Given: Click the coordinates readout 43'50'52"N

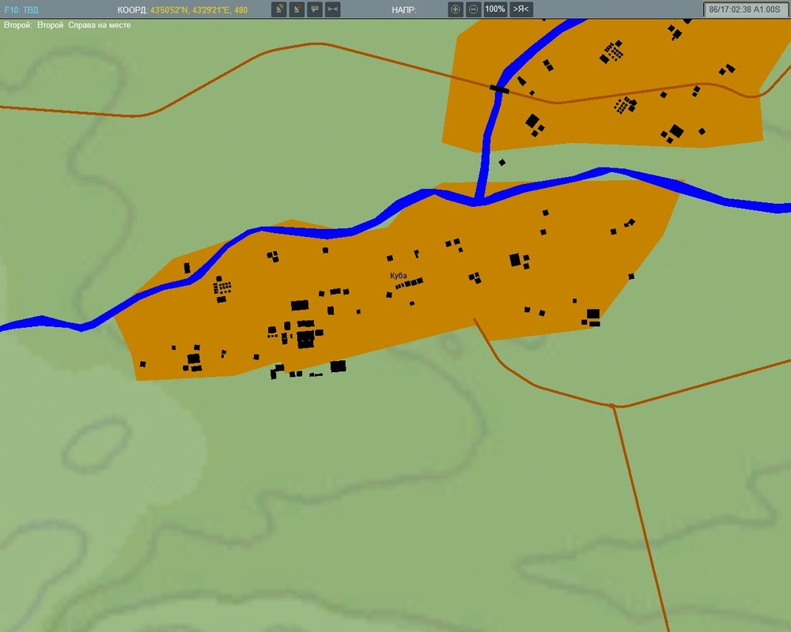Looking at the screenshot, I should [x=199, y=9].
